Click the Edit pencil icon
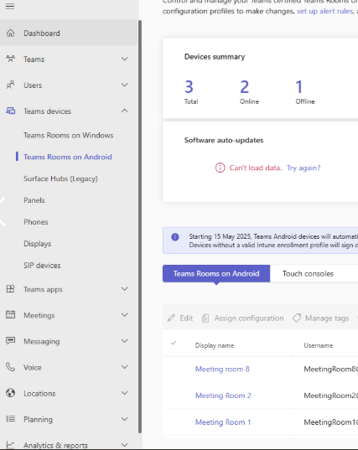This screenshot has width=358, height=450. (x=171, y=318)
